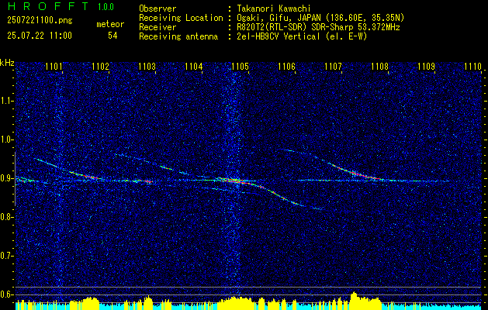
Task: Click the Receiving Location field label
Action: pos(181,18)
